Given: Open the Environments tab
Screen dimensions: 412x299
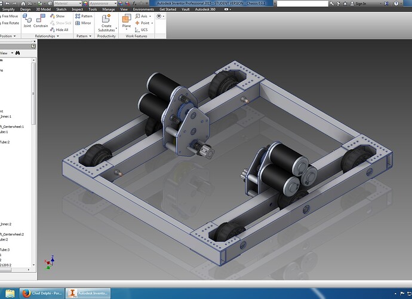Looking at the screenshot, I should pos(143,9).
